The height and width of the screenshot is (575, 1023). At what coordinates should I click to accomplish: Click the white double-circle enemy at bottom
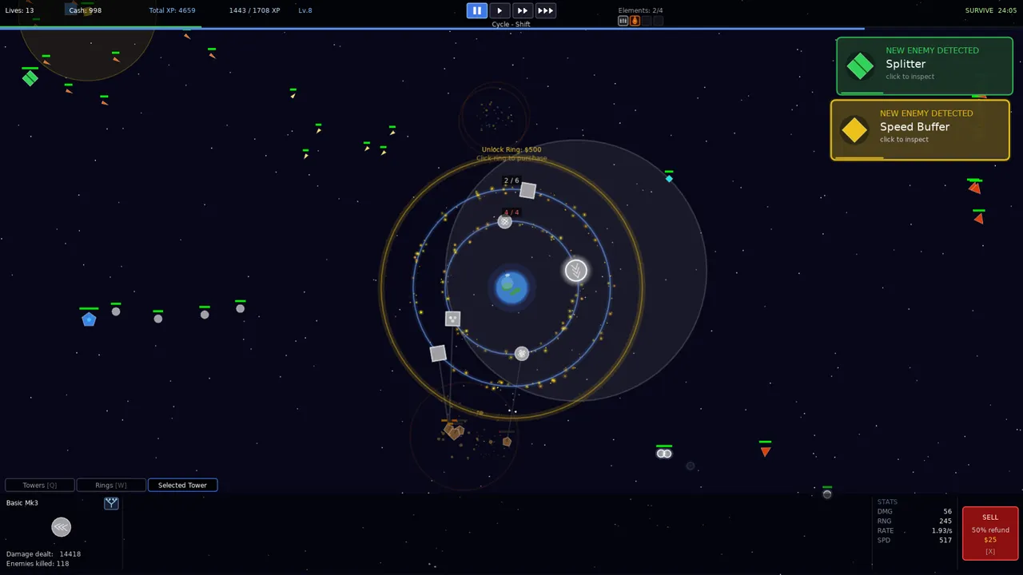pyautogui.click(x=664, y=454)
